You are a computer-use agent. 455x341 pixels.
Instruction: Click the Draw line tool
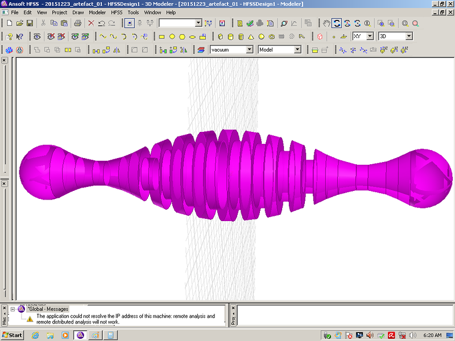pos(103,36)
